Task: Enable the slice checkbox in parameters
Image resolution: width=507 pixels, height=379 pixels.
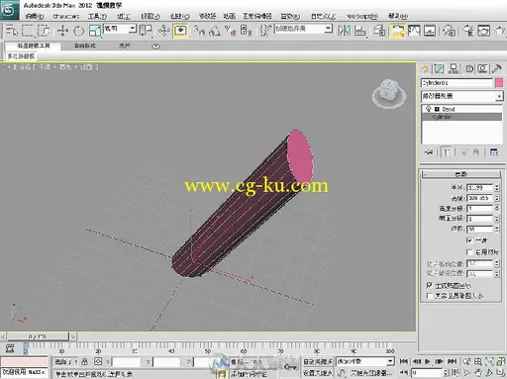Action: [x=469, y=252]
